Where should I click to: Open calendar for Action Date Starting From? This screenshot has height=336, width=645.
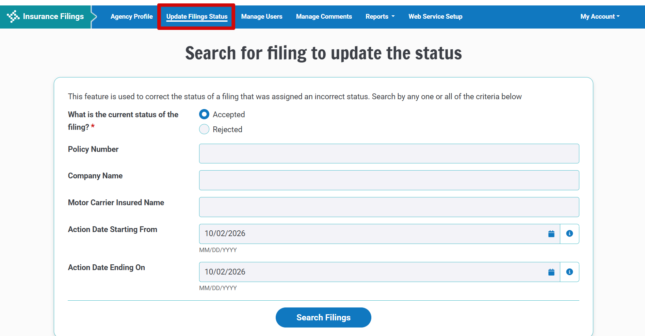pyautogui.click(x=551, y=234)
